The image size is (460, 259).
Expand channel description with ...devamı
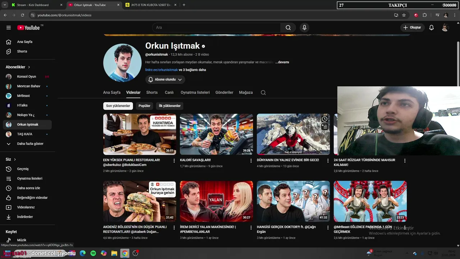point(282,62)
